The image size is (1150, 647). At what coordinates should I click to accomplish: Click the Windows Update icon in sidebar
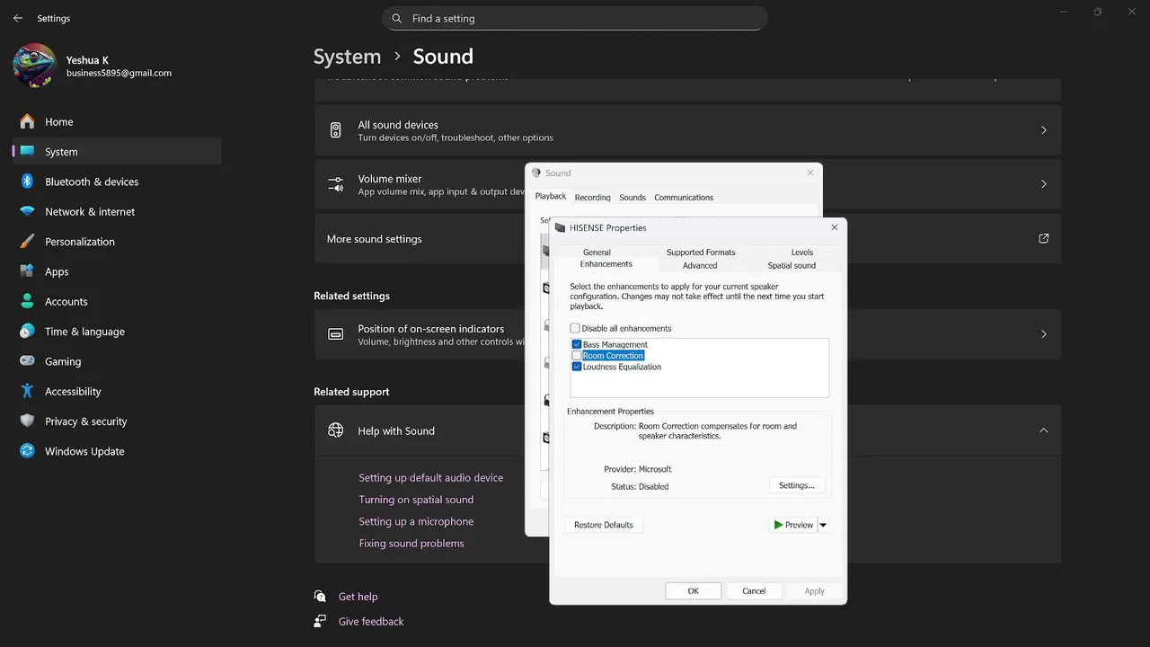coord(27,451)
